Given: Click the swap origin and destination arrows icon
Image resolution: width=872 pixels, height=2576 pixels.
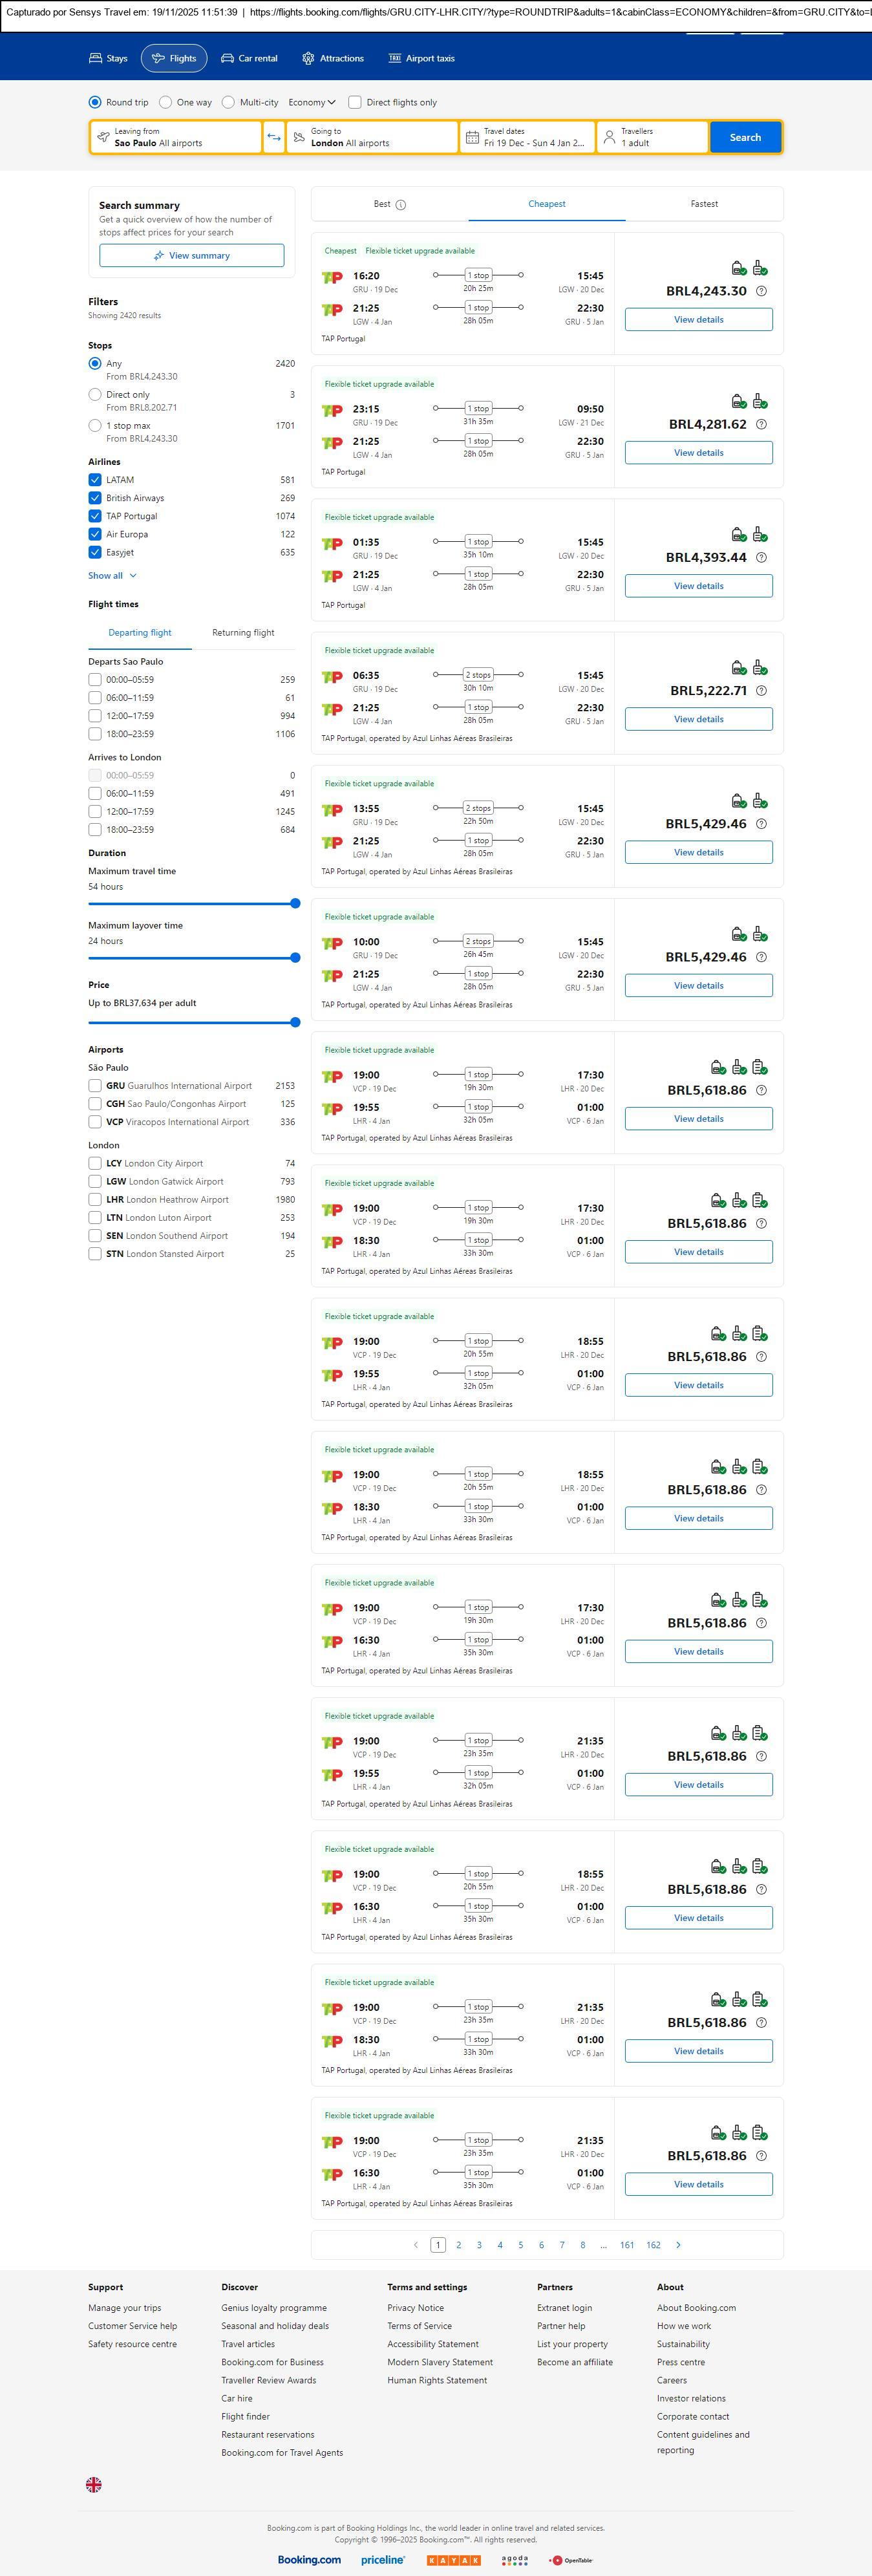Looking at the screenshot, I should 274,137.
